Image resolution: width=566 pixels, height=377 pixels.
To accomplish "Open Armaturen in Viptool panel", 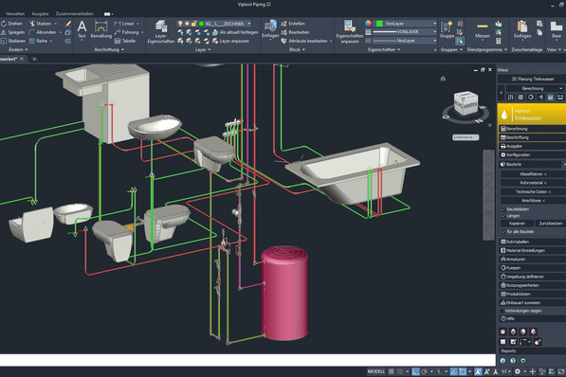I will click(533, 259).
